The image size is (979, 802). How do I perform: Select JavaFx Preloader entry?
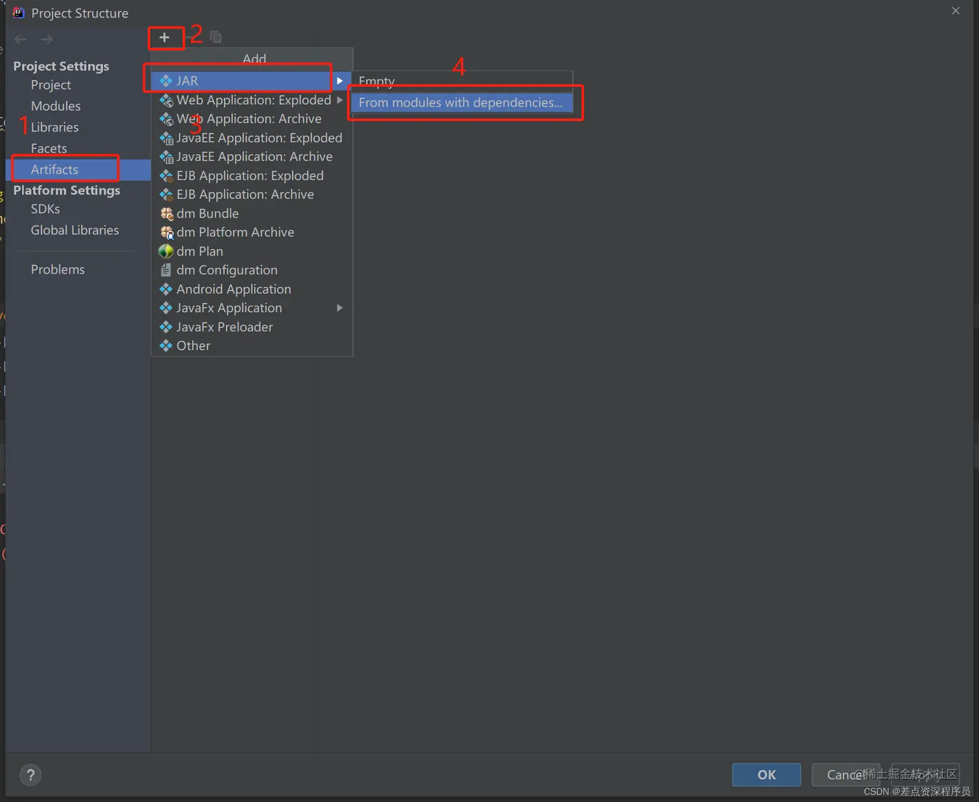point(252,327)
